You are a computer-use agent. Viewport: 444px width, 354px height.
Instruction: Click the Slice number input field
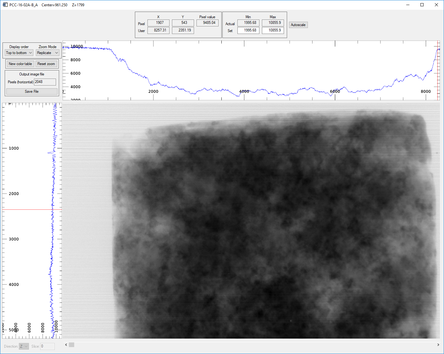point(47,346)
